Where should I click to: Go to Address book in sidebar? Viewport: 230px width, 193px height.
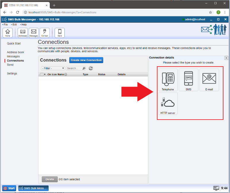point(16,52)
